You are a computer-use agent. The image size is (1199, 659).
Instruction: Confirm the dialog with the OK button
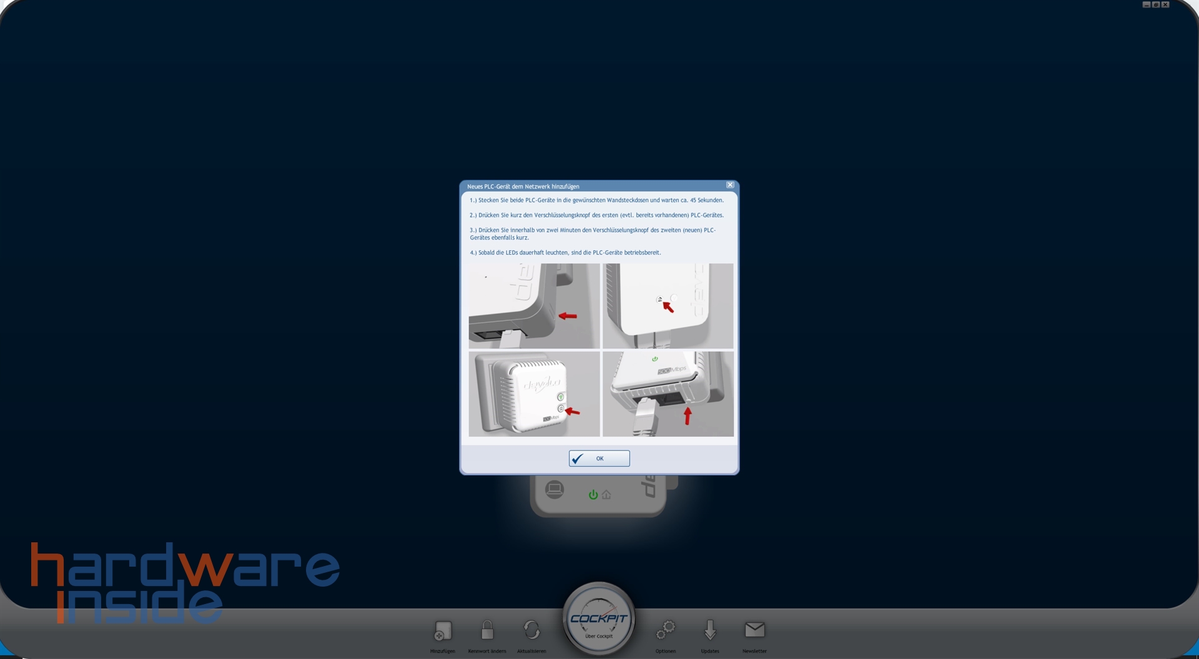point(599,459)
